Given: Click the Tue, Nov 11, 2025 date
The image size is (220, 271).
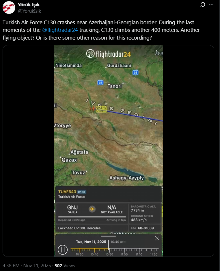Looking at the screenshot, I should pyautogui.click(x=91, y=242).
